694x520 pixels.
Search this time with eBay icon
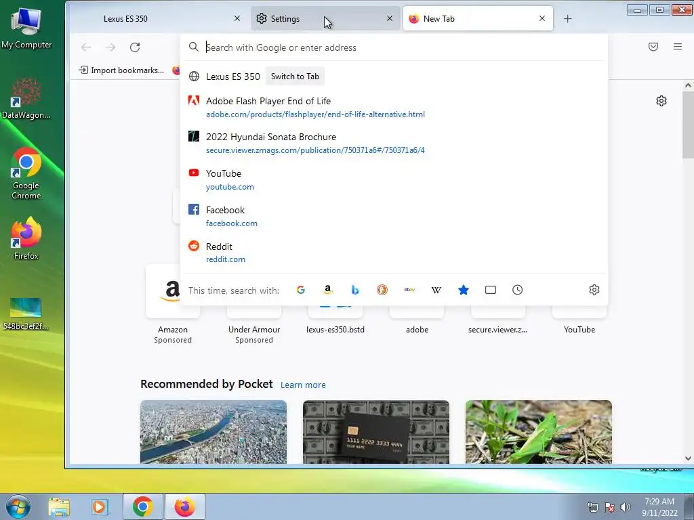[409, 290]
